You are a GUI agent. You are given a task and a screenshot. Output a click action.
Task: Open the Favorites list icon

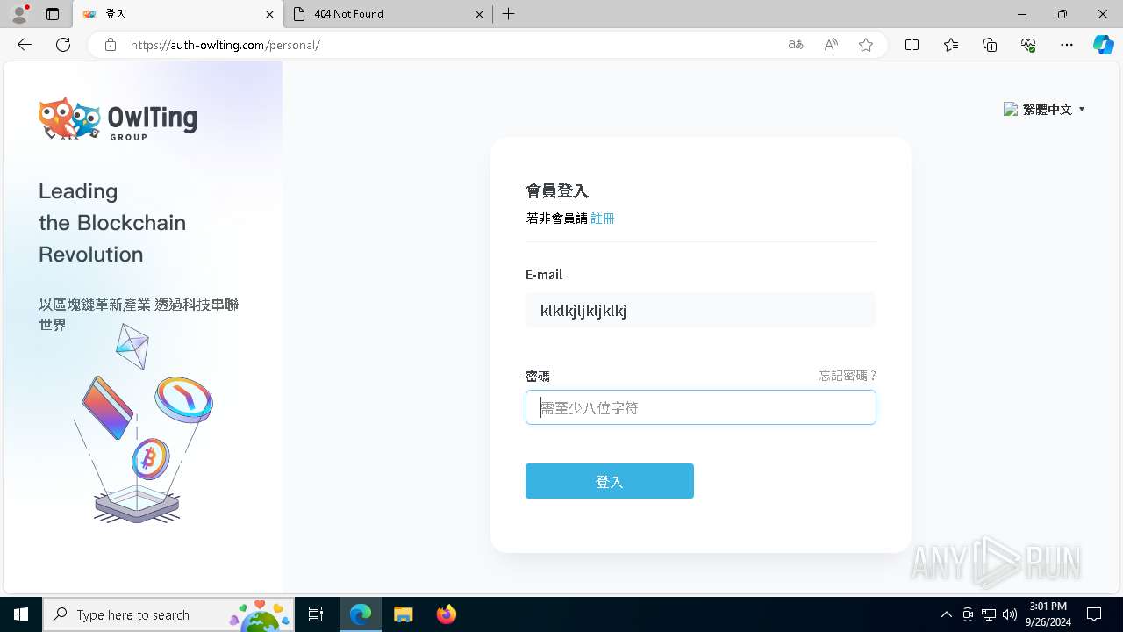point(951,45)
